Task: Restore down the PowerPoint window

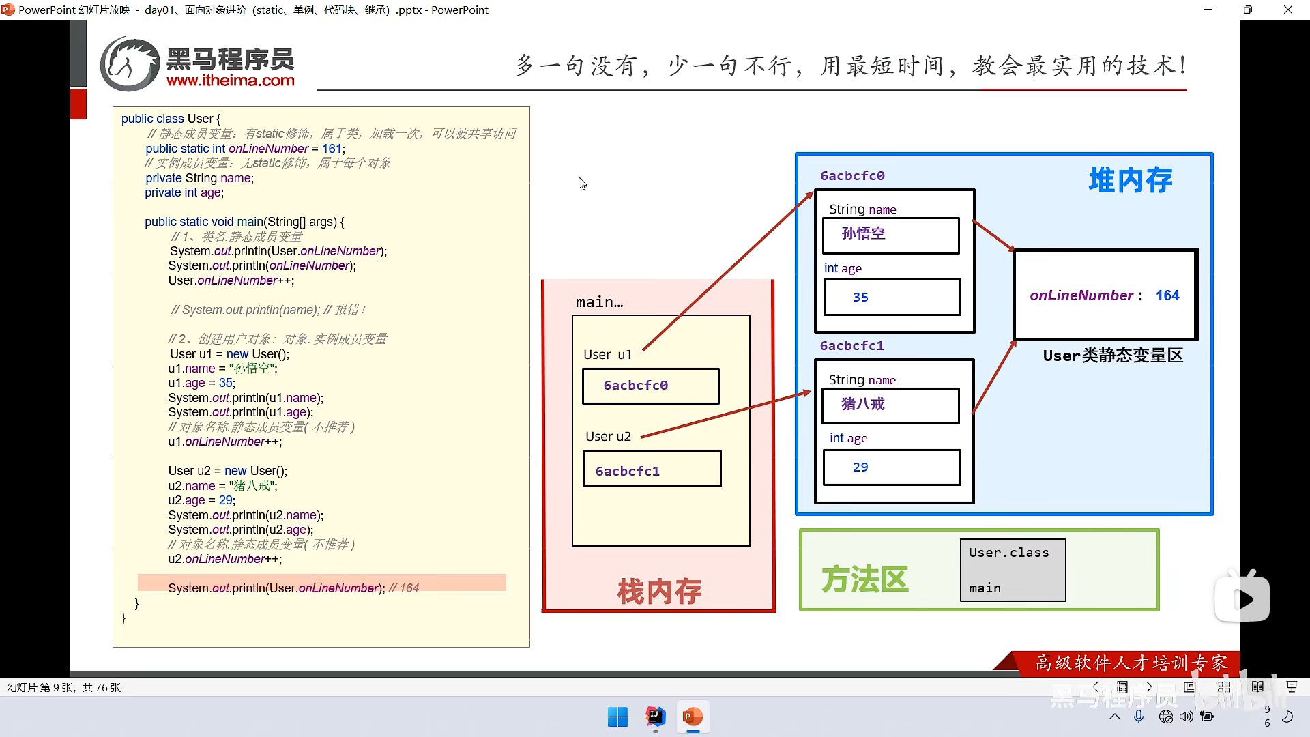Action: point(1248,10)
